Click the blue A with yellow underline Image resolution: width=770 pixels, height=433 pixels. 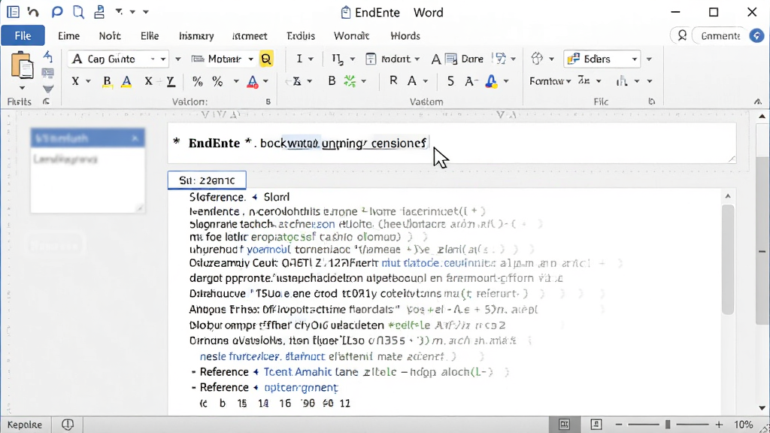click(126, 81)
